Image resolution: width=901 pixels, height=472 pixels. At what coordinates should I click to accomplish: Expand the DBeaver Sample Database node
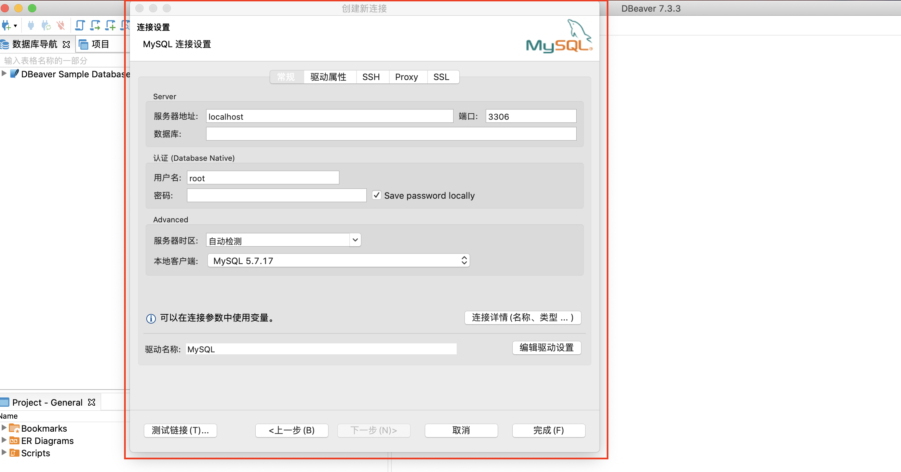point(4,74)
